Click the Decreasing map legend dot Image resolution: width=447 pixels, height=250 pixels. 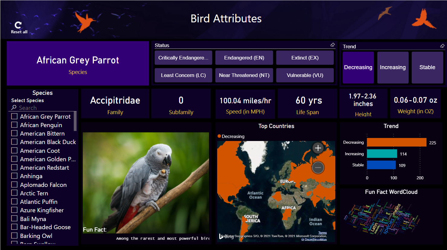point(219,136)
